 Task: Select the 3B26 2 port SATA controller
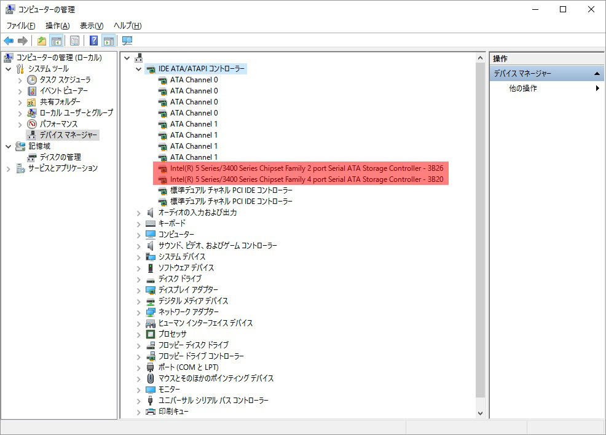[x=307, y=168]
